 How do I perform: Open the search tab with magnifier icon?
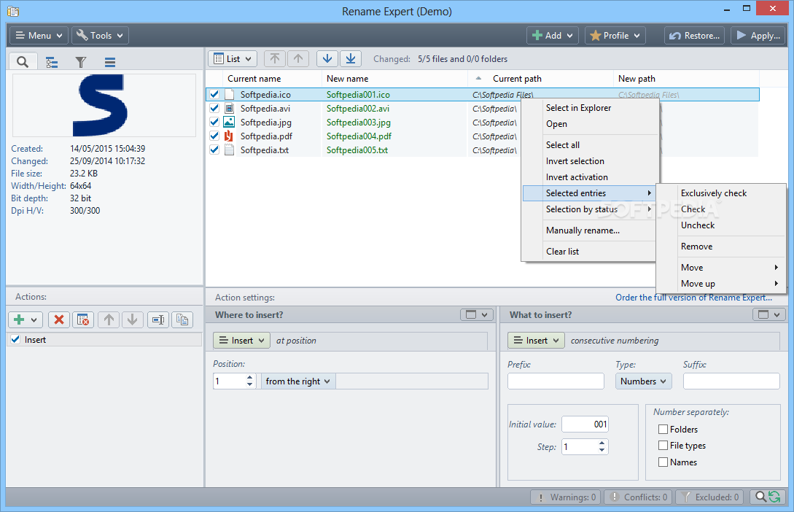pos(23,62)
